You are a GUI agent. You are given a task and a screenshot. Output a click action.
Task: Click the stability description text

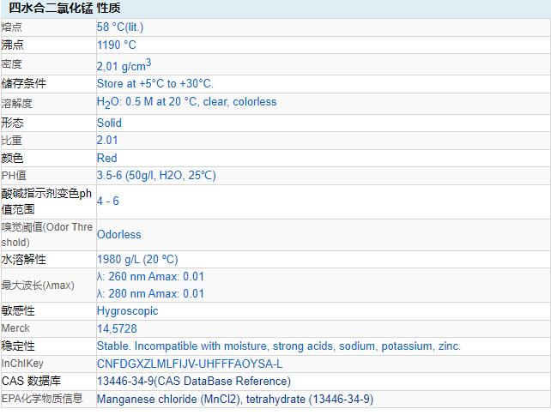(x=279, y=346)
